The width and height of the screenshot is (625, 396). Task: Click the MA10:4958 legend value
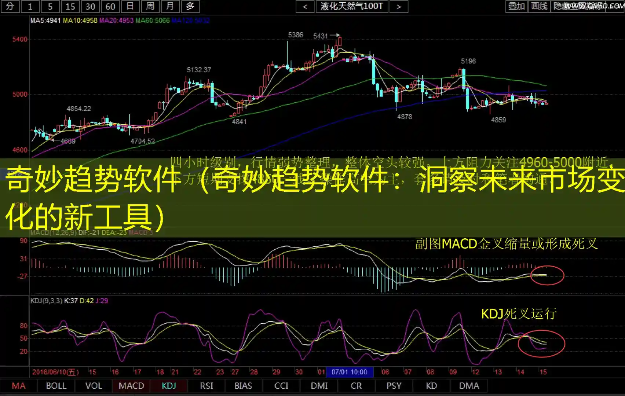click(x=80, y=21)
